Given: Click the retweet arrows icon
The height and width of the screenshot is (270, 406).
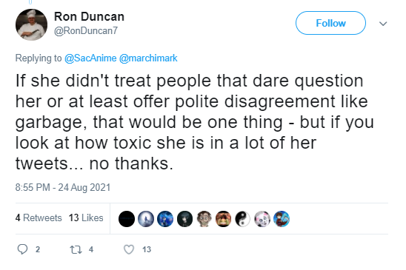Looking at the screenshot, I should 76,249.
